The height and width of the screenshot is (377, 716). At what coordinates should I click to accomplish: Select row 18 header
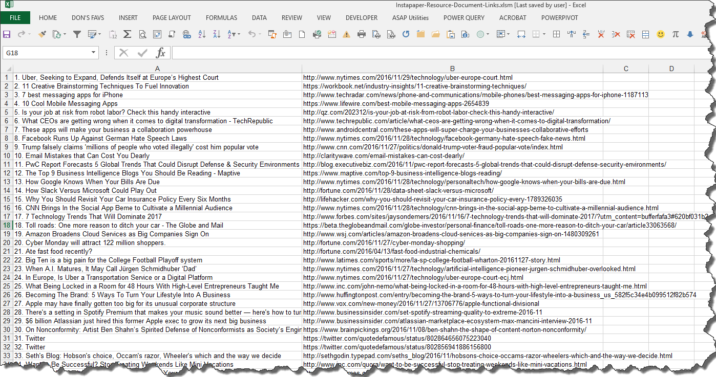[7, 226]
